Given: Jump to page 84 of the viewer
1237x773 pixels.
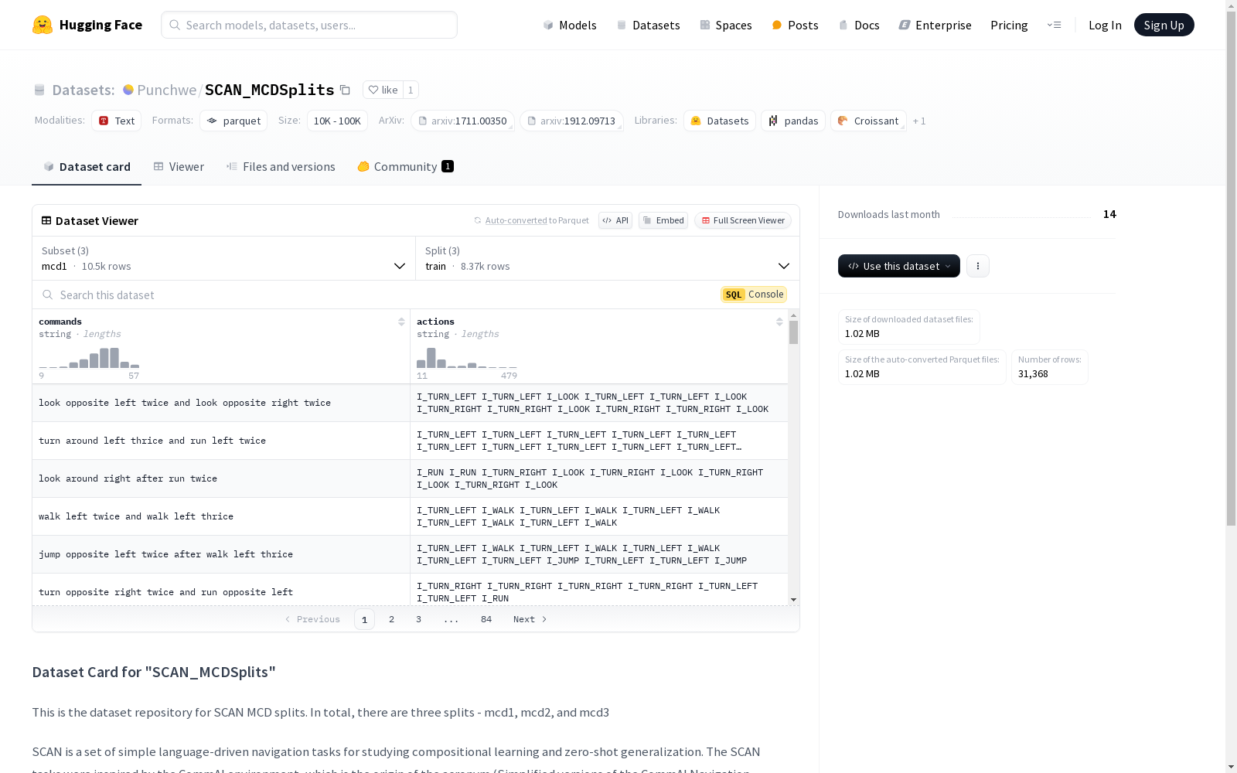Looking at the screenshot, I should [486, 619].
